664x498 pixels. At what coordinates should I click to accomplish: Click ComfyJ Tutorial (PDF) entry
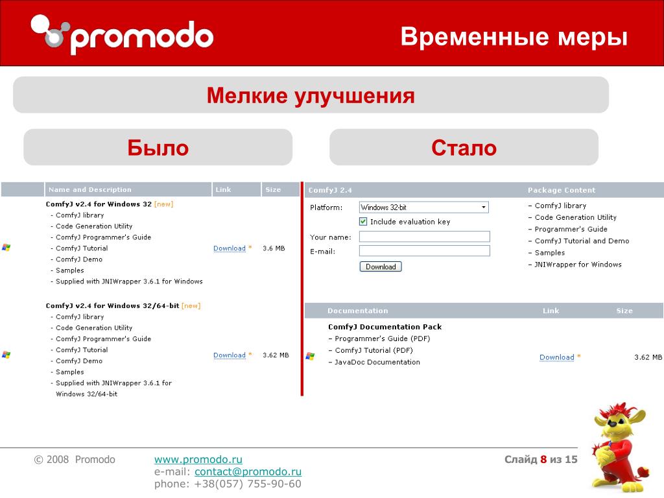tap(374, 350)
